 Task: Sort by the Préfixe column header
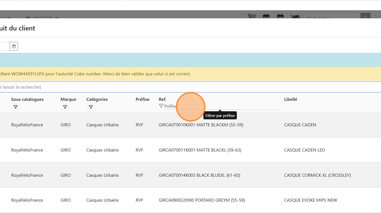[x=142, y=99]
